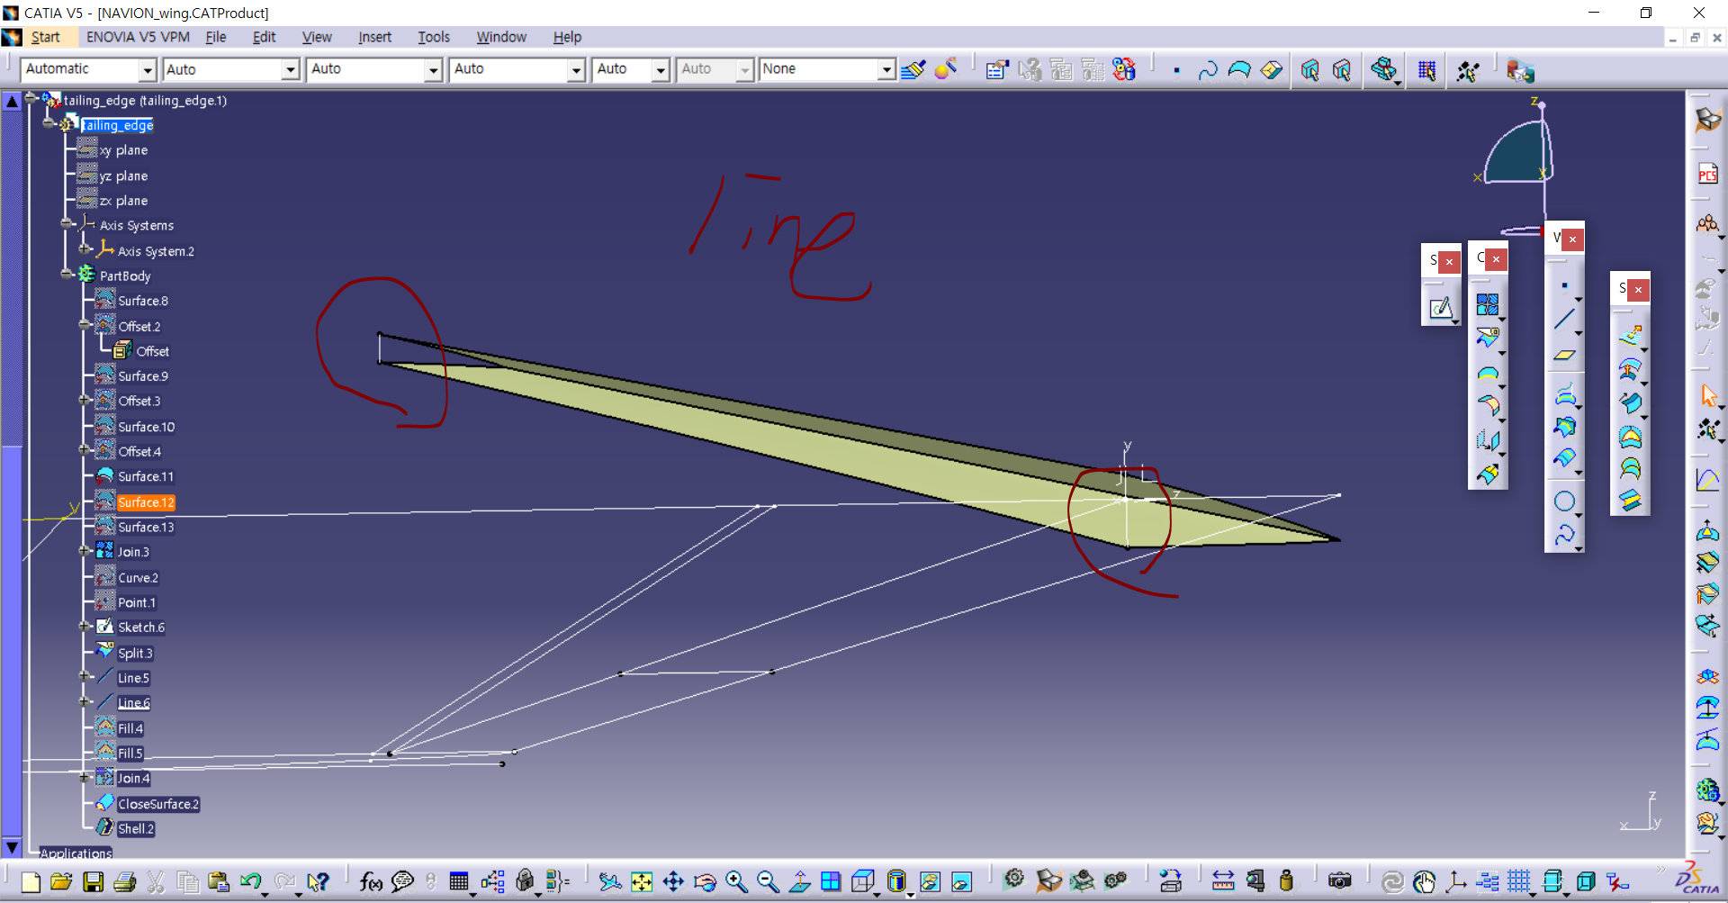The height and width of the screenshot is (903, 1728).
Task: Click the Print icon in bottom toolbar
Action: click(x=124, y=881)
